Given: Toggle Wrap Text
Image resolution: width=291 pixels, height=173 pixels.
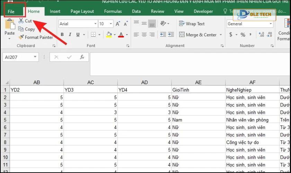Looking at the screenshot, I should click(192, 24).
